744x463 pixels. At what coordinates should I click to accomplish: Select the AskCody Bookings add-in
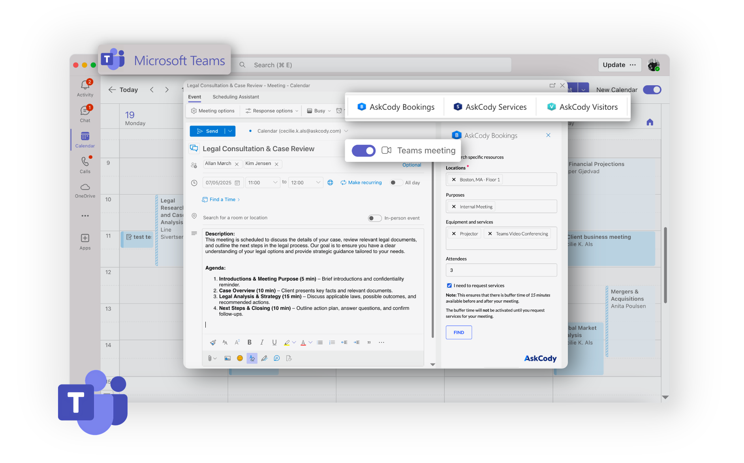point(396,107)
